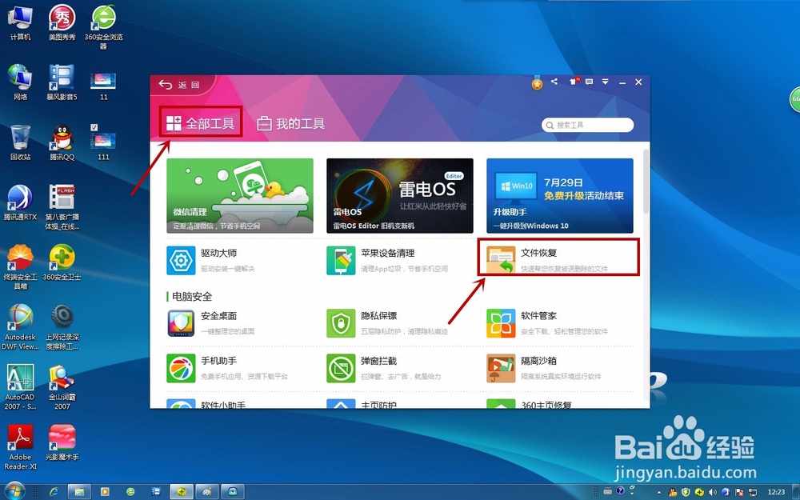Go back with the 返回 button
This screenshot has height=500, width=800.
click(x=179, y=85)
